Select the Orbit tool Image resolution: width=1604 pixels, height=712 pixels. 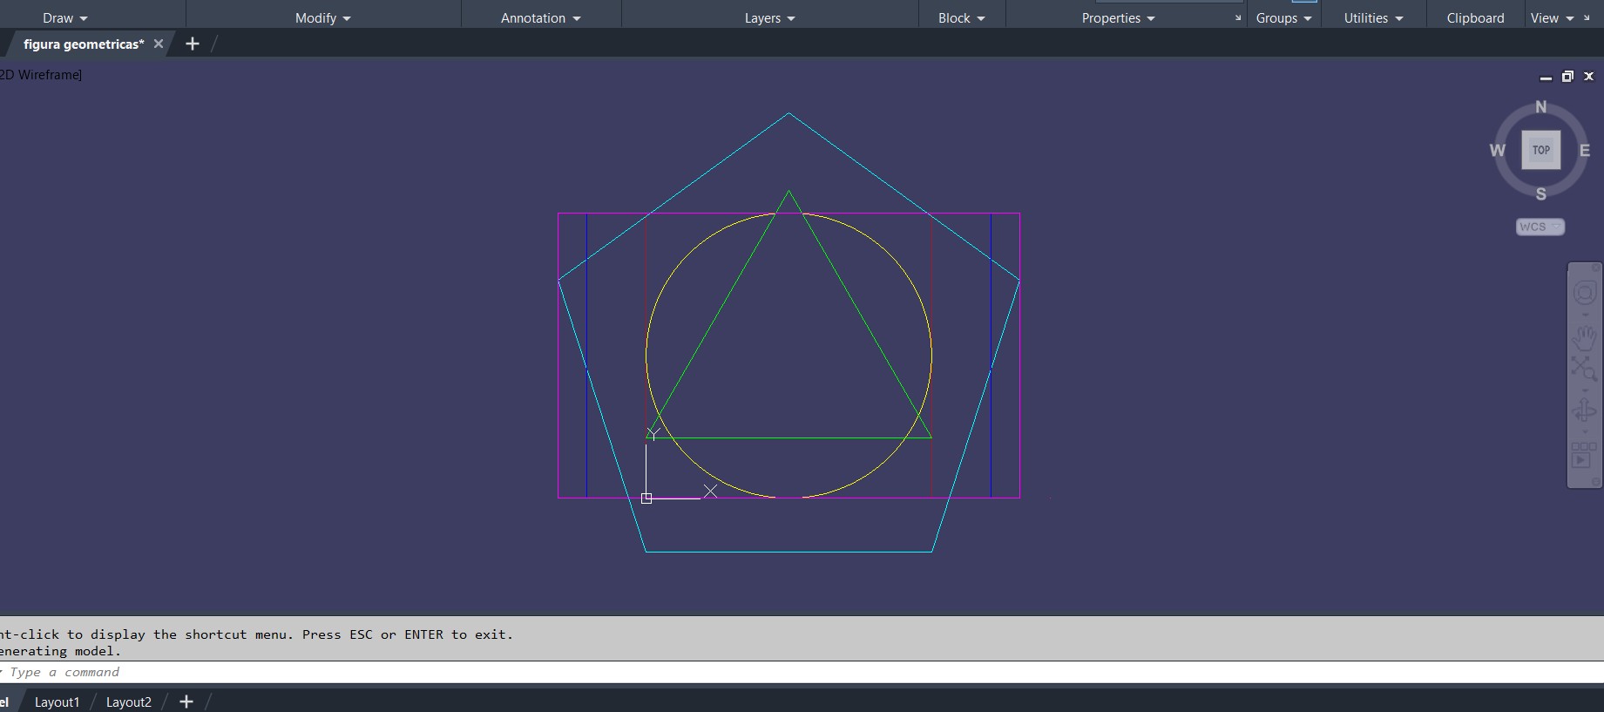tap(1584, 411)
